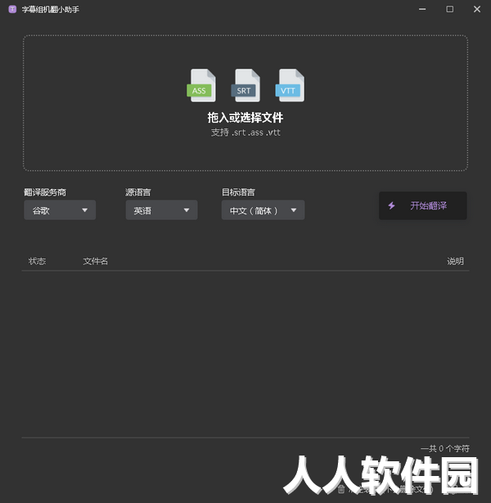Click the lightning bolt icon on translate button
Viewport: 491px width, 503px height.
click(391, 205)
